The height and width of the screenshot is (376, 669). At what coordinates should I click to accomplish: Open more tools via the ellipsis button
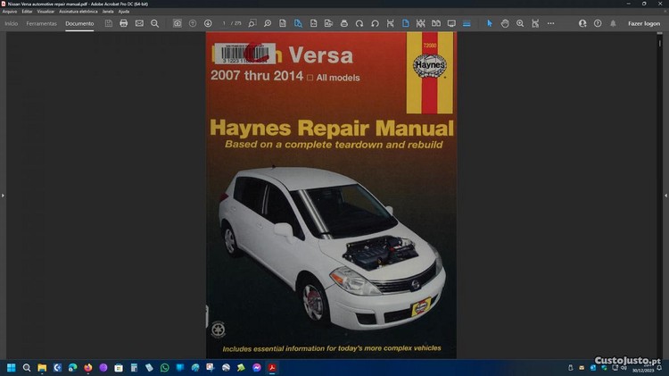tap(550, 23)
